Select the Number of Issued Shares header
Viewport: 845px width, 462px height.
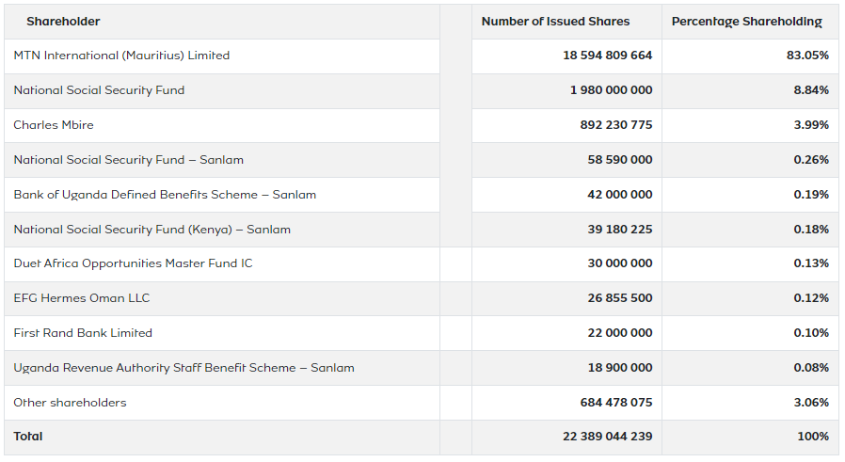[555, 22]
